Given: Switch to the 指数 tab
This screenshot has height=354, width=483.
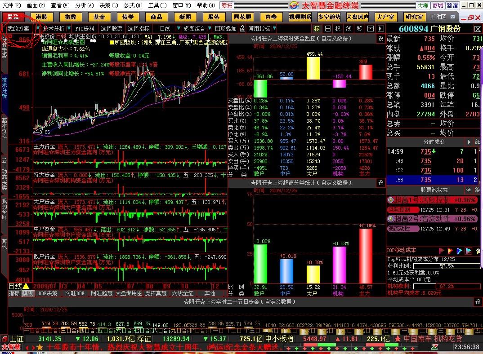Looking at the screenshot, I should tap(71, 17).
